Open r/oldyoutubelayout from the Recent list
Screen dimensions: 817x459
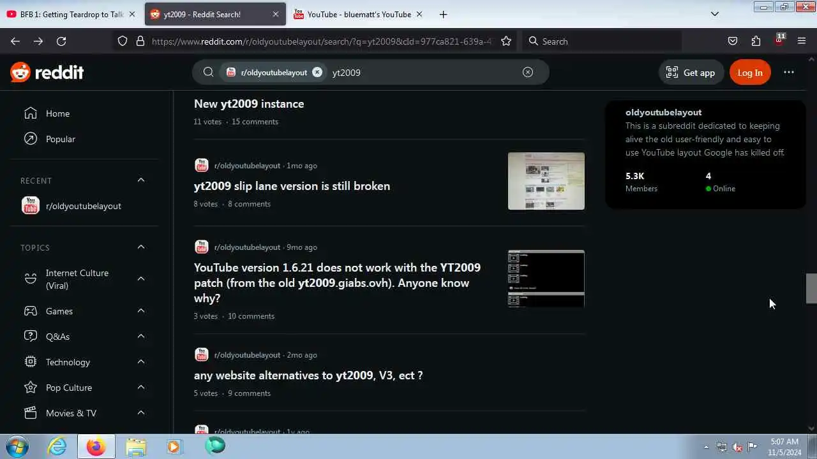coord(84,206)
